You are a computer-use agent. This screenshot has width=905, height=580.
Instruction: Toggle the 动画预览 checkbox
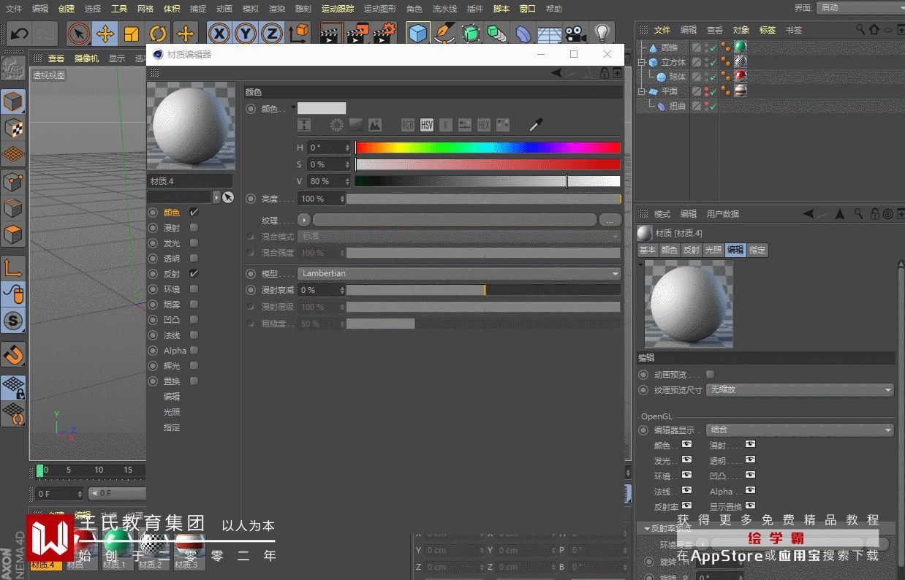(x=710, y=375)
